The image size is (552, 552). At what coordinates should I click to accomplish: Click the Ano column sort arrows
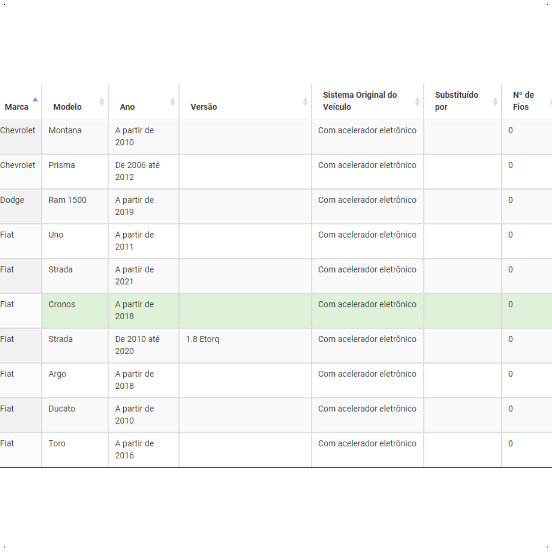173,102
